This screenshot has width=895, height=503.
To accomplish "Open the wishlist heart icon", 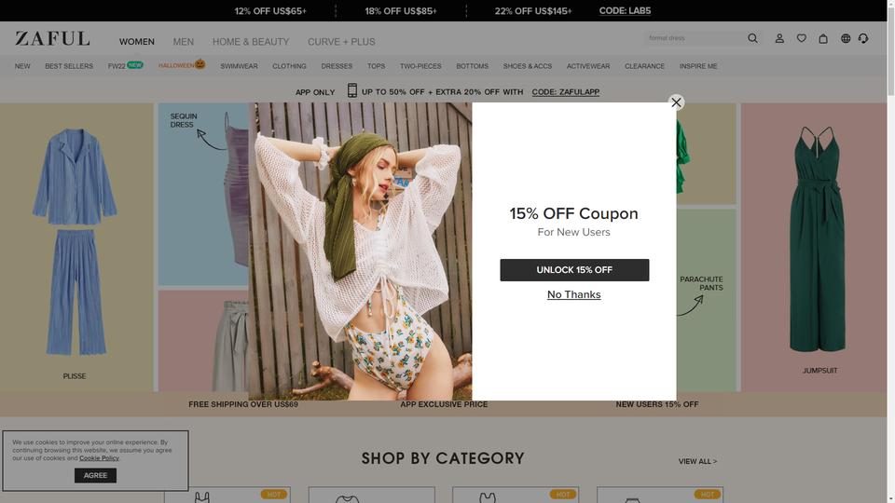I will (x=802, y=38).
